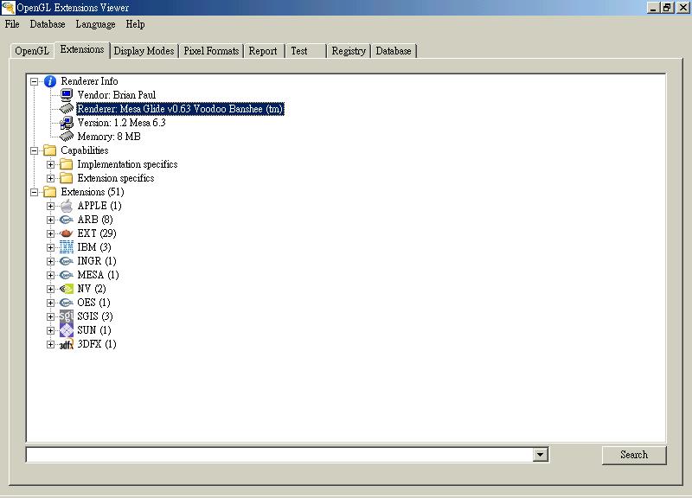Click the teapot icon next to EXT
The height and width of the screenshot is (498, 692).
click(67, 233)
